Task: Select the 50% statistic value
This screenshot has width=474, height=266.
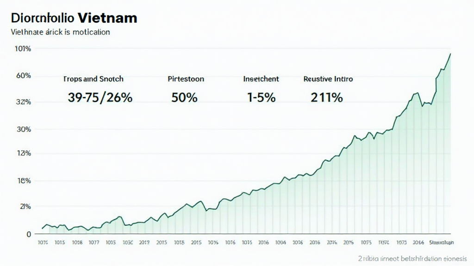Action: click(184, 98)
